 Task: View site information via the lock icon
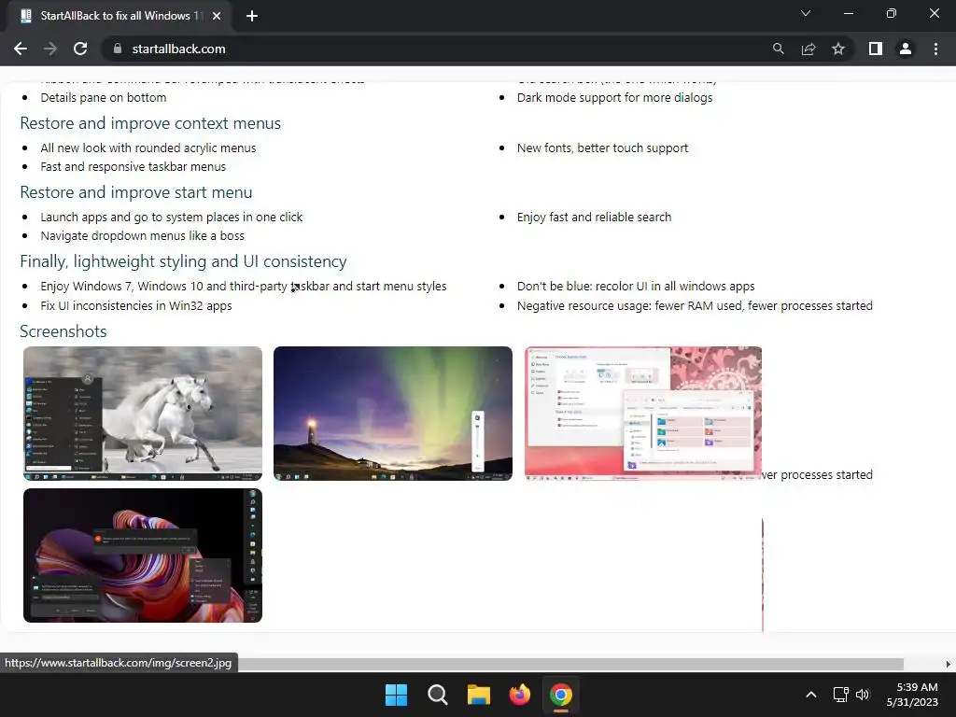pyautogui.click(x=117, y=49)
